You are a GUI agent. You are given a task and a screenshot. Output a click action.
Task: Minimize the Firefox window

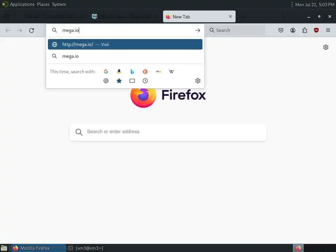coord(308,16)
